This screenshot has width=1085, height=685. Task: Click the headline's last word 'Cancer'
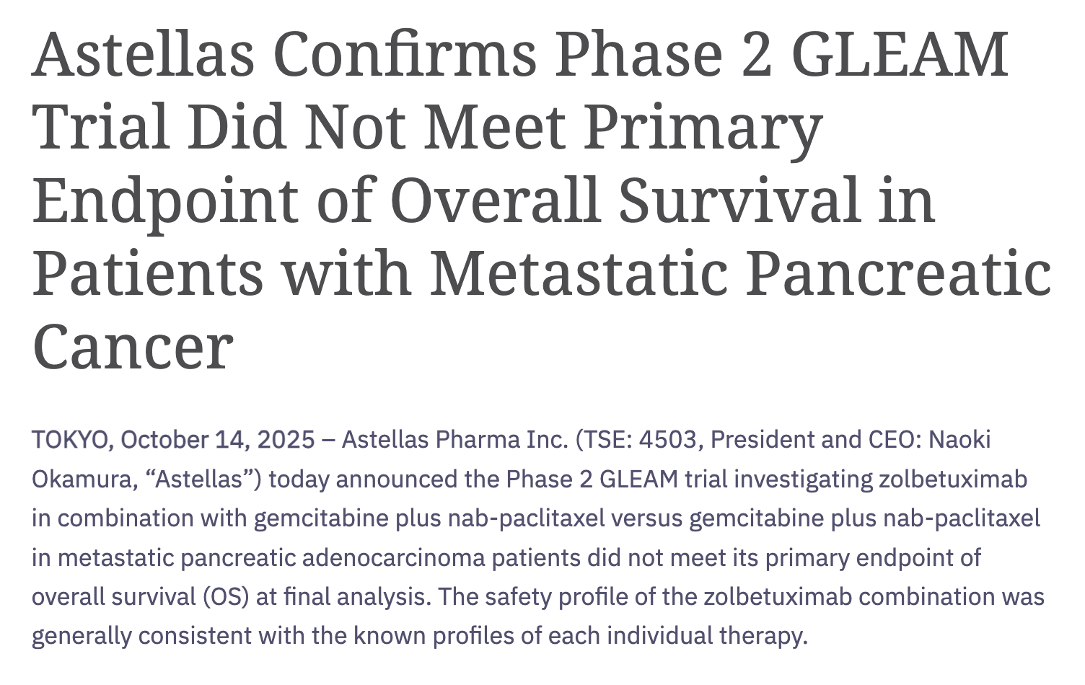[x=133, y=347]
